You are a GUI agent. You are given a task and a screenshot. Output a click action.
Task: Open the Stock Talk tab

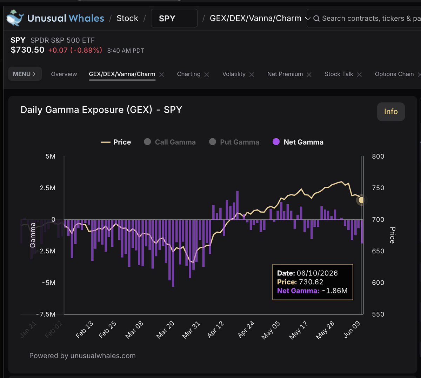pos(339,74)
